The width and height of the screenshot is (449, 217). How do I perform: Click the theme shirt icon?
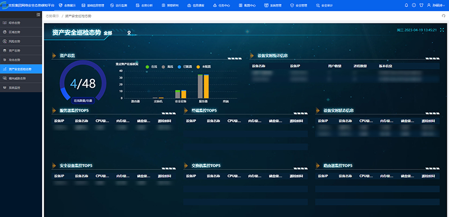421,5
